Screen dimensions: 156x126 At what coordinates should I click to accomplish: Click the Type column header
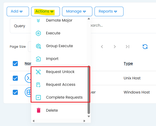(128, 63)
